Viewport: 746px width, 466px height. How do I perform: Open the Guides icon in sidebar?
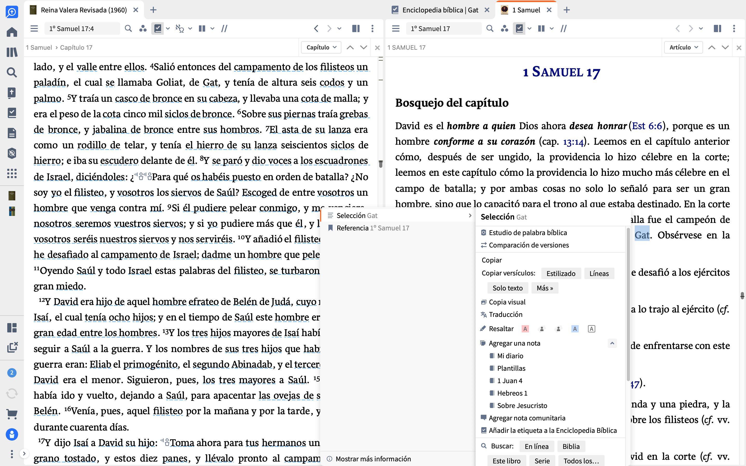click(12, 93)
